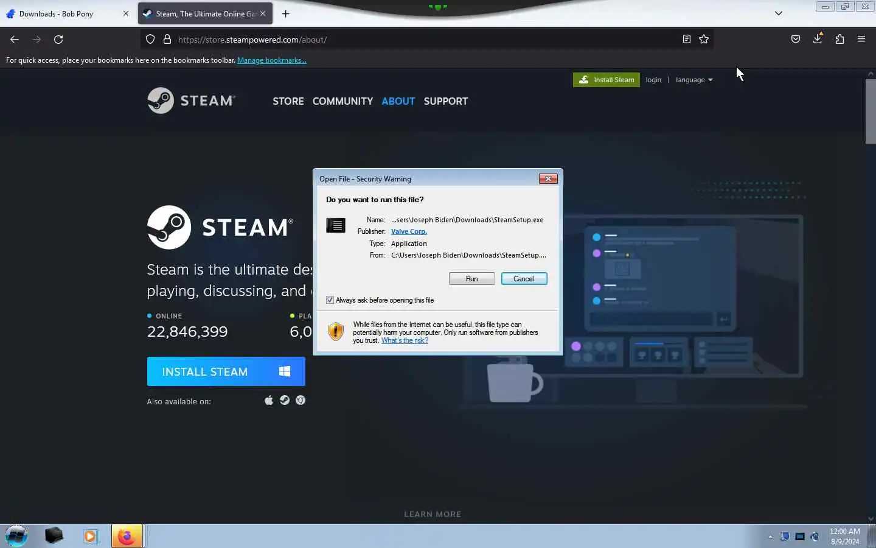Viewport: 876px width, 548px height.
Task: Open the media player taskbar icon
Action: tap(90, 536)
